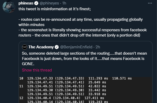Screen dimensions: 157x103
Task: Click The Academy's small round avatar
Action: 25,47
